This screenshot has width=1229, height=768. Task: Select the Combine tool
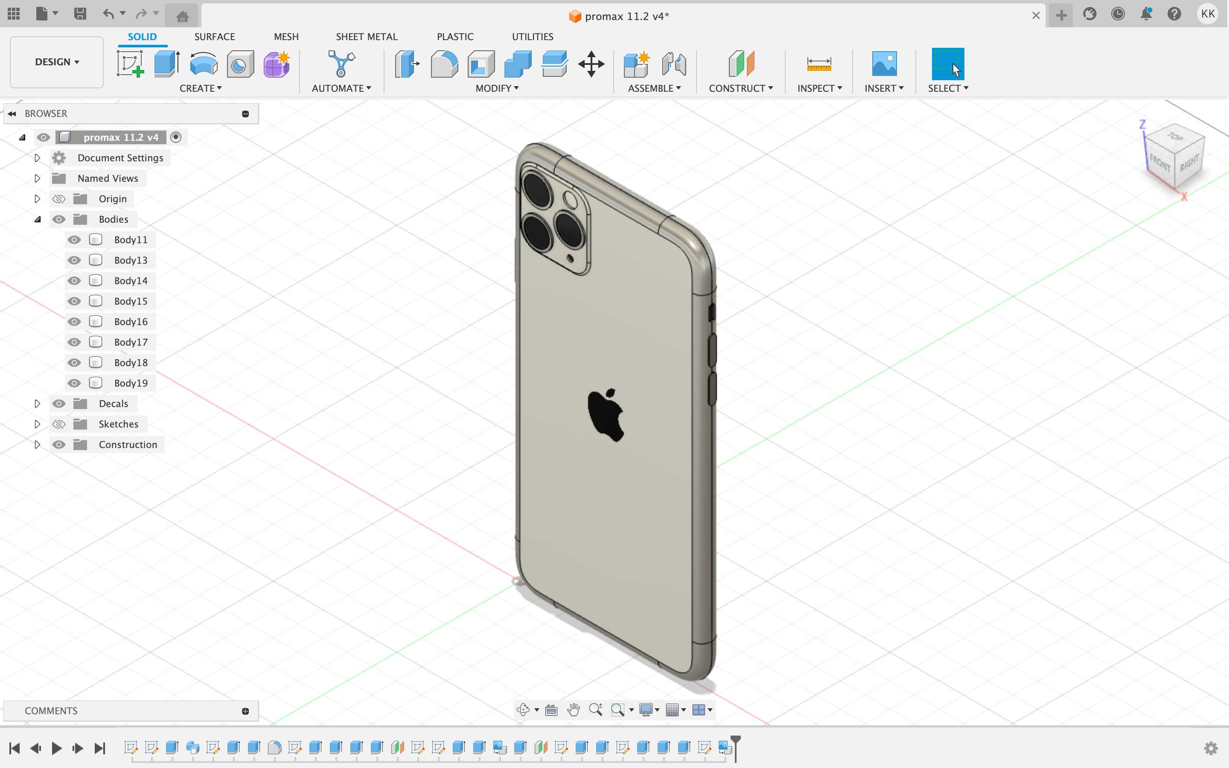518,64
